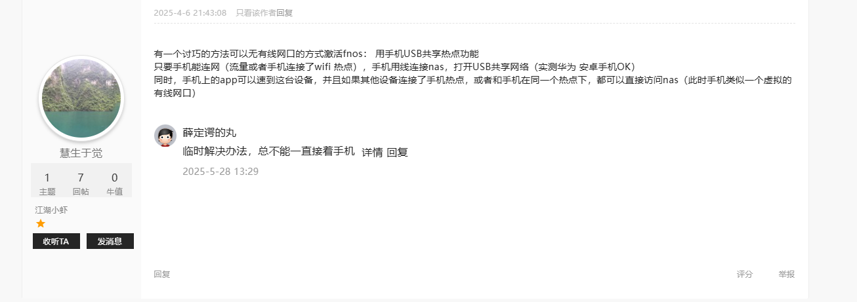Click 只看该作者 to filter posts

pyautogui.click(x=256, y=12)
